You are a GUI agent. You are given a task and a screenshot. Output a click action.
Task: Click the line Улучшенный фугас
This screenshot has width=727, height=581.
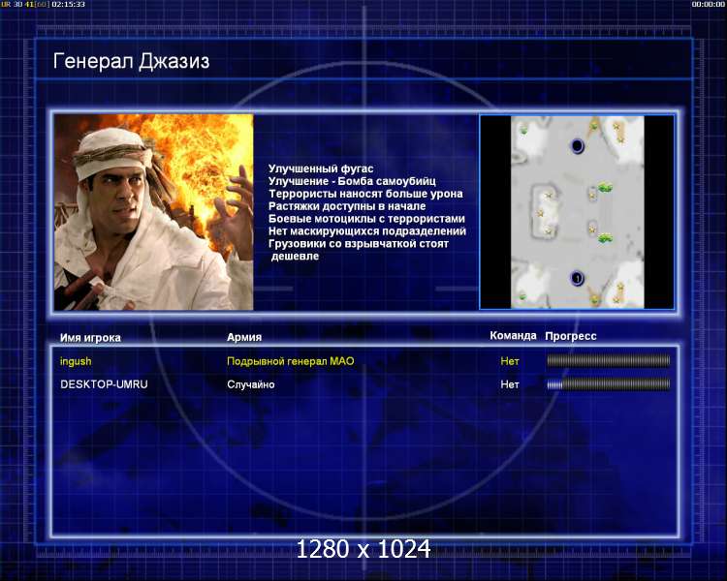coord(321,168)
